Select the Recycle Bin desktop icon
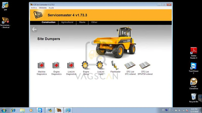Image resolution: width=202 pixels, height=113 pixels. click(194, 98)
